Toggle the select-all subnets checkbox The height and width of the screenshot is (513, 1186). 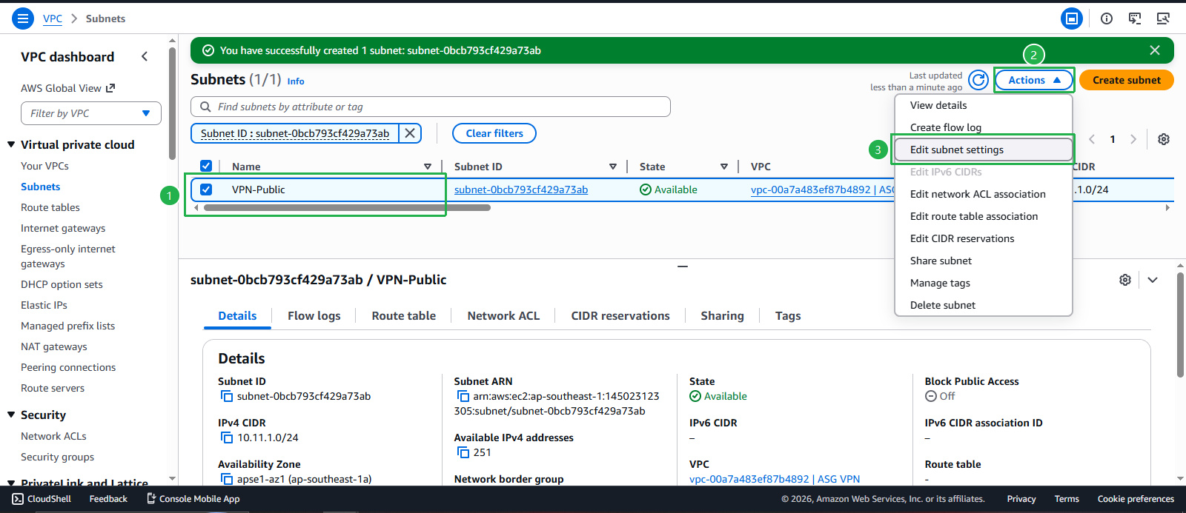click(206, 166)
